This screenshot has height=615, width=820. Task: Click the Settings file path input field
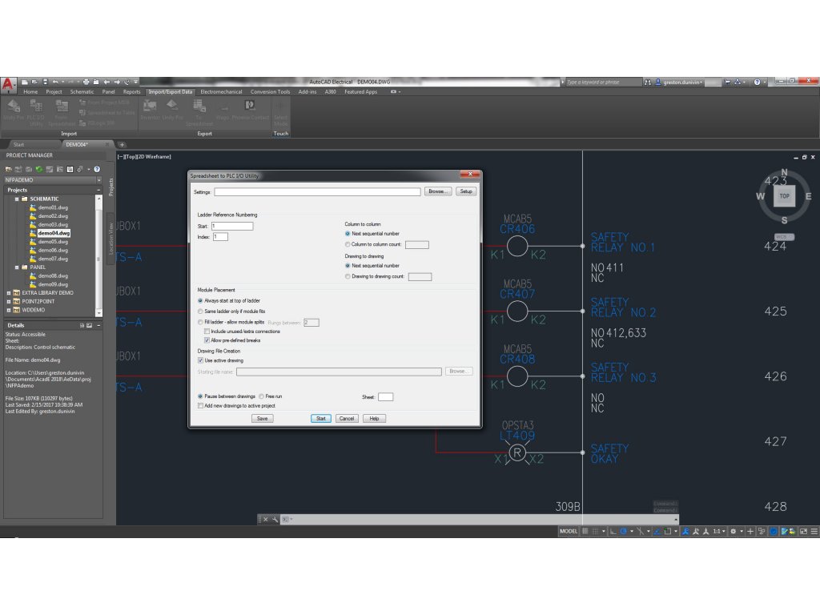click(317, 192)
